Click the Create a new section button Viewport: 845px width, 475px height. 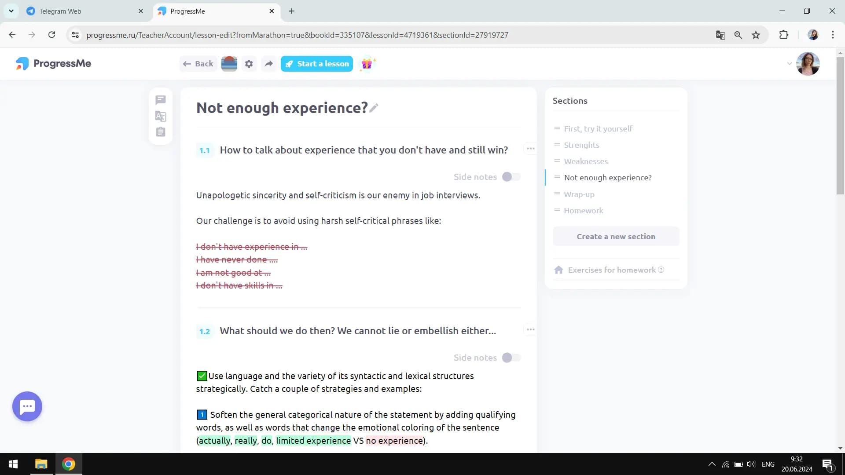616,237
